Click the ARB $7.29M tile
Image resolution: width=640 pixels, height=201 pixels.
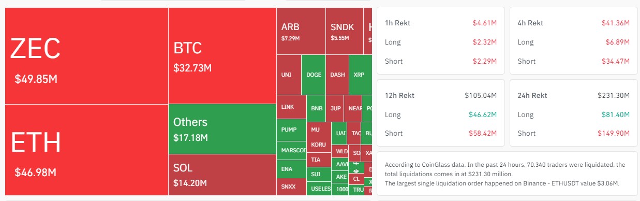click(301, 31)
